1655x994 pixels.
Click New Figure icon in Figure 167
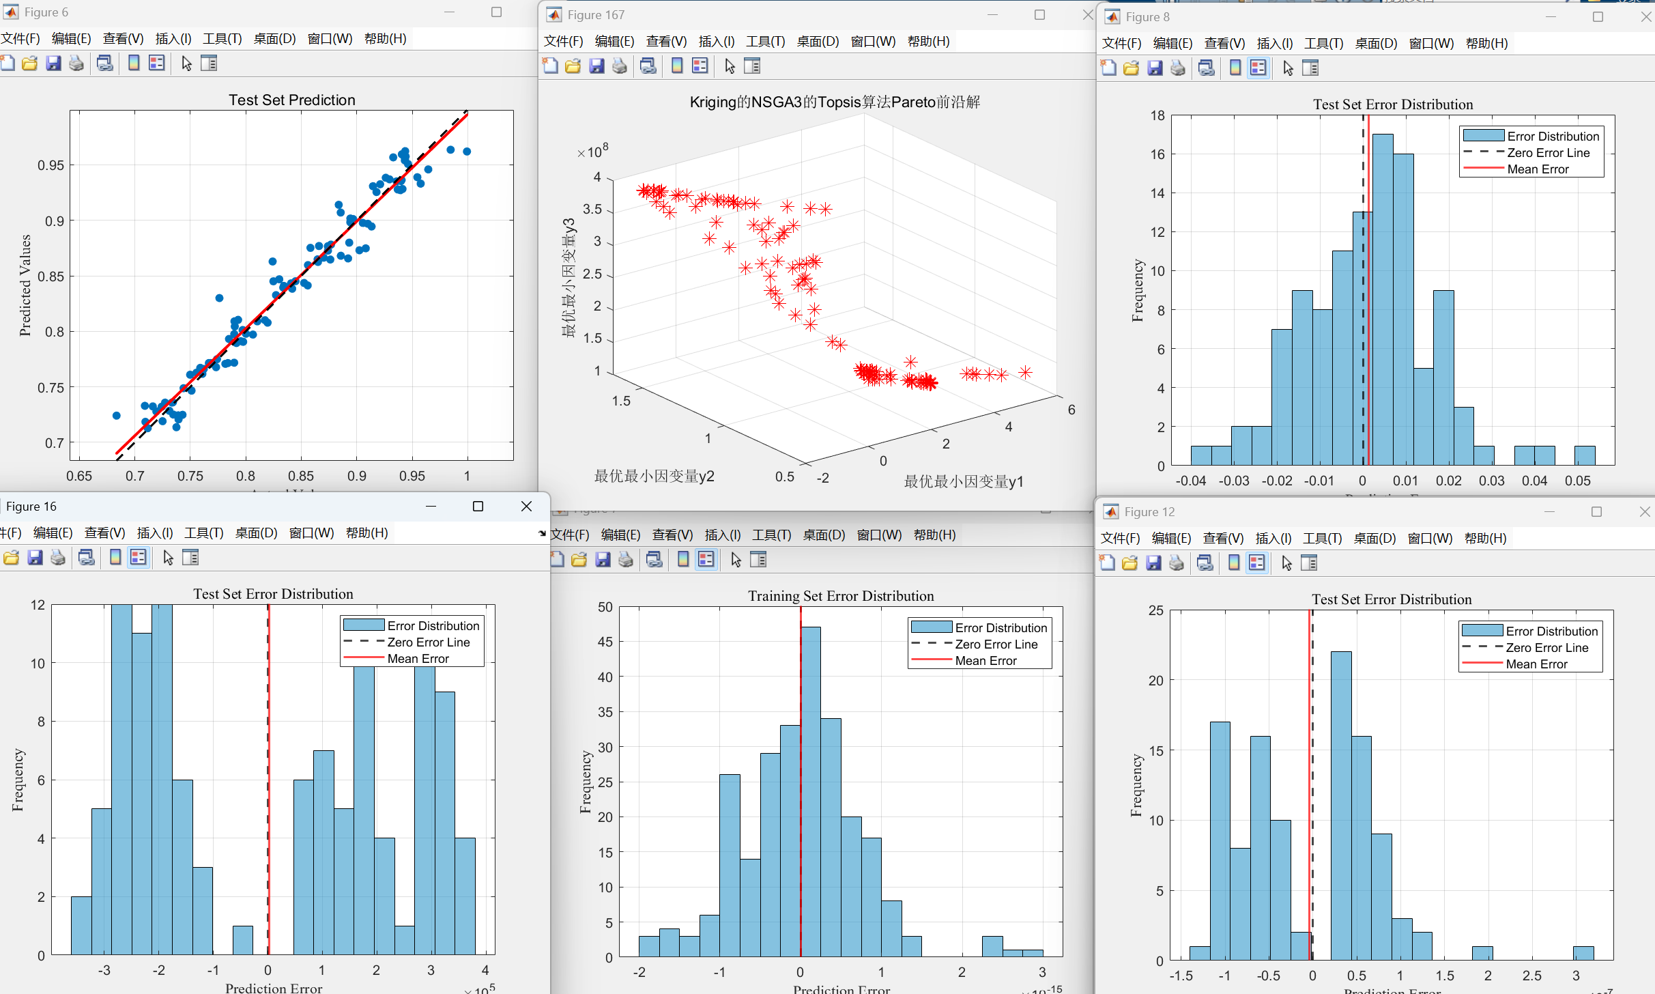click(x=550, y=66)
